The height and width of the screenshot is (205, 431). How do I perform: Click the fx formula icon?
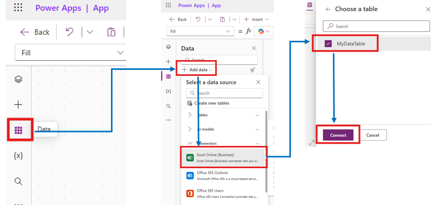(x=248, y=32)
